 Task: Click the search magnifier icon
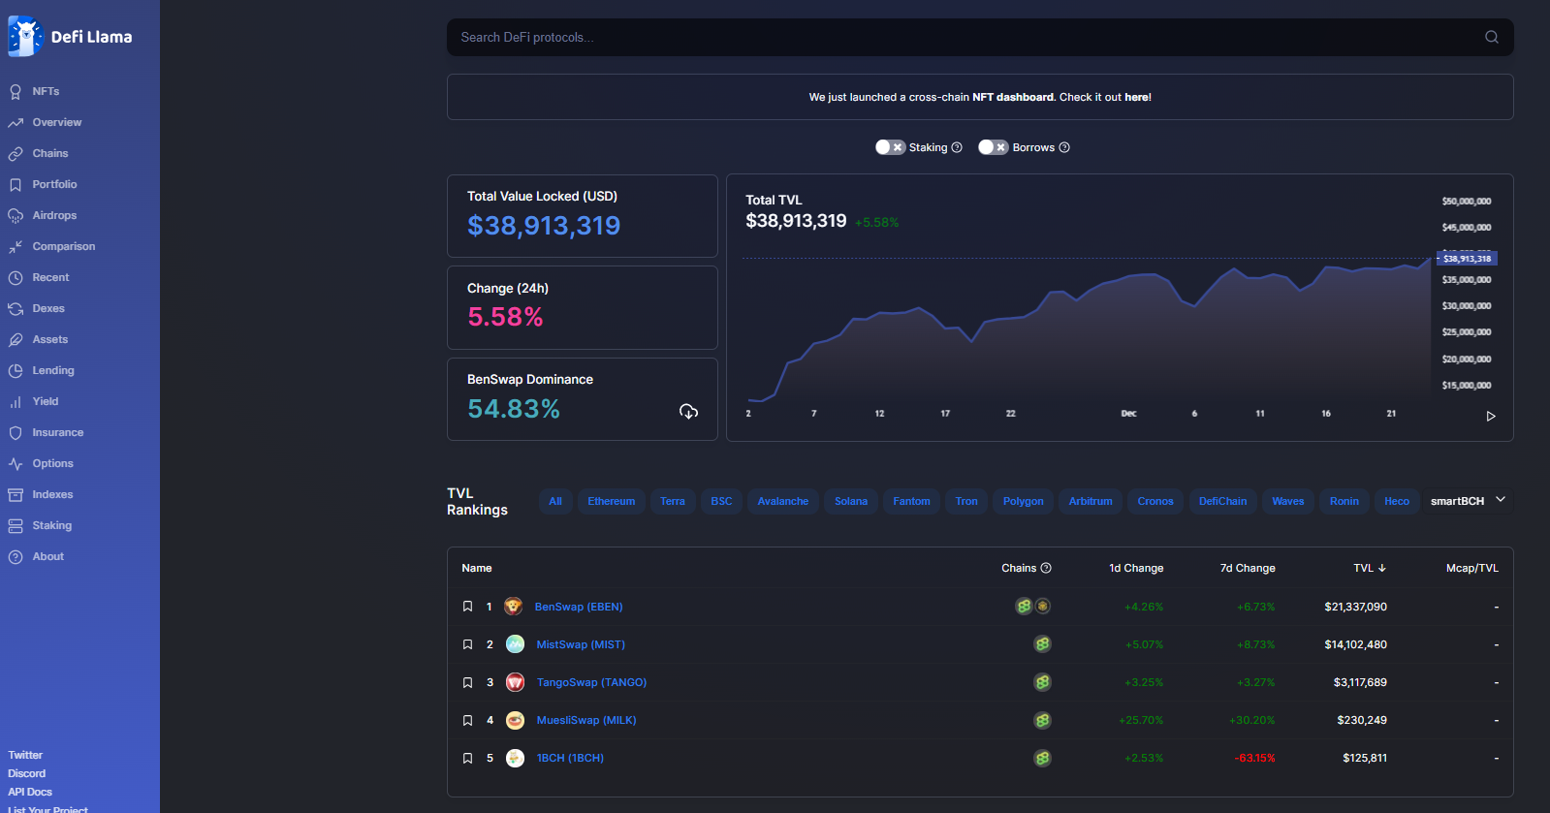(1492, 37)
